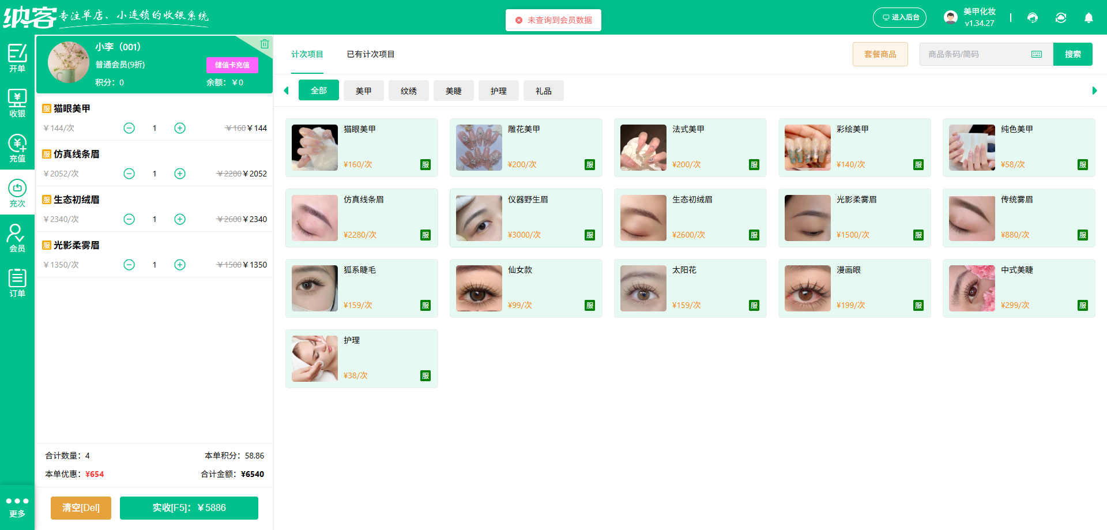Click the trash icon to remove member 小李
Screen dimensions: 1107x530
[x=265, y=43]
